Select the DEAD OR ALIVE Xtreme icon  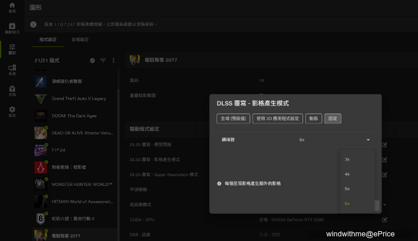coord(41,133)
